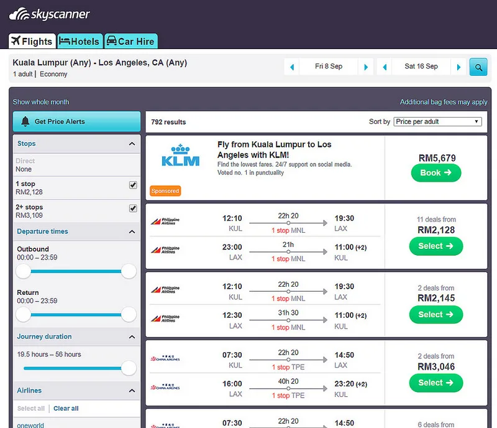497x428 pixels.
Task: Open the Car Hire tab
Action: pos(130,41)
